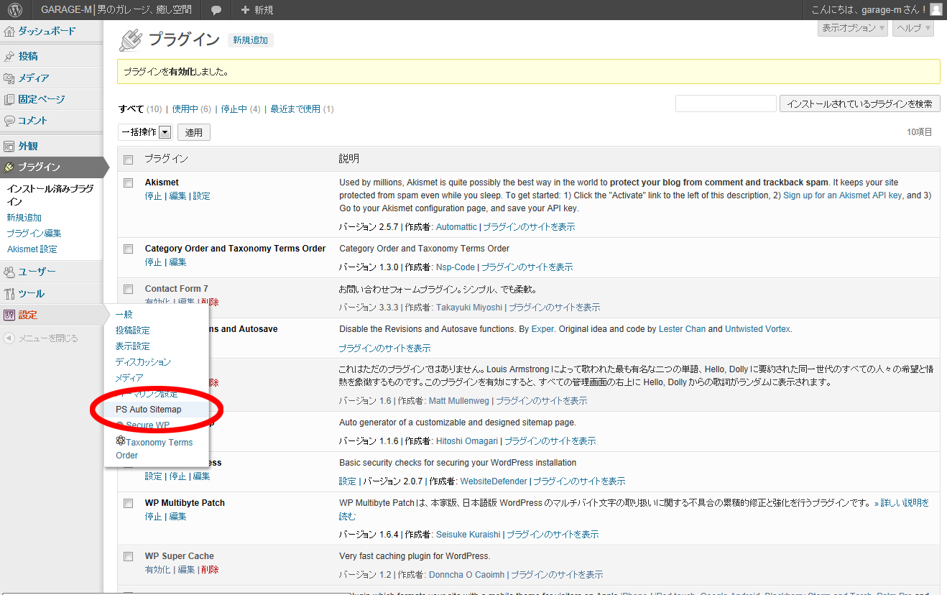Open the Nsp-Code author link
Image resolution: width=947 pixels, height=595 pixels.
[x=456, y=267]
